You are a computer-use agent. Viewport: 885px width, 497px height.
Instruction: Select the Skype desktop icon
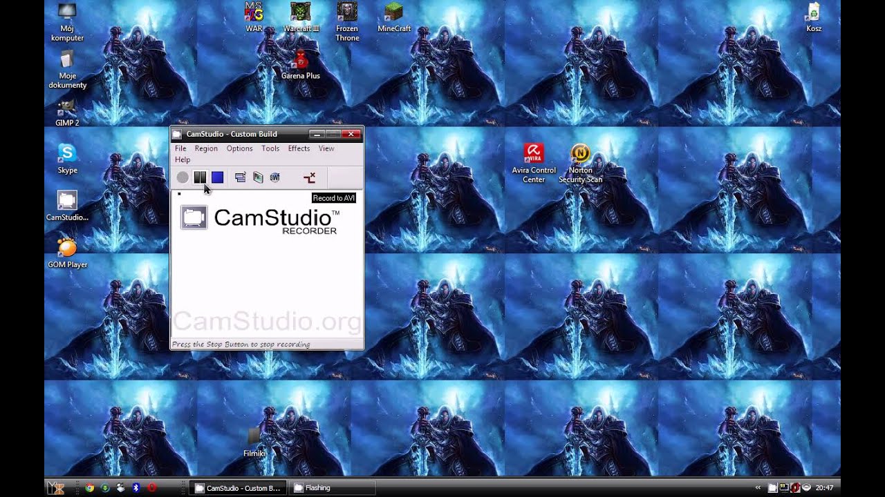click(x=67, y=159)
